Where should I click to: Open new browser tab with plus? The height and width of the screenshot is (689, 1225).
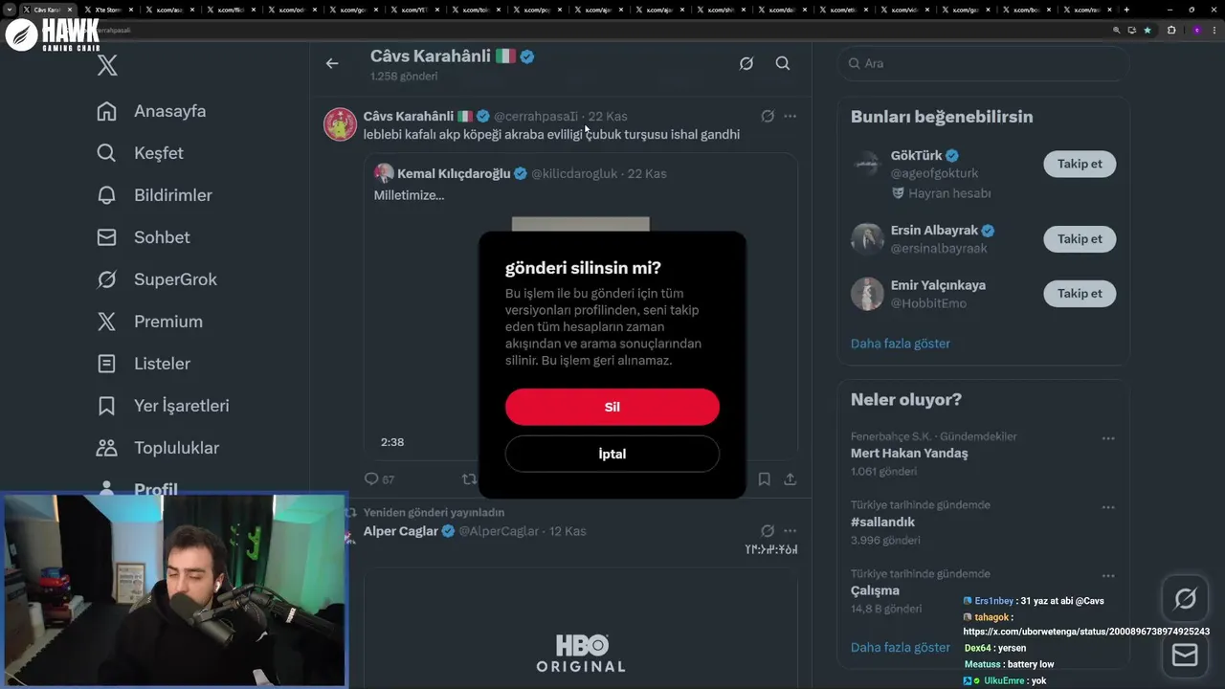coord(1126,10)
